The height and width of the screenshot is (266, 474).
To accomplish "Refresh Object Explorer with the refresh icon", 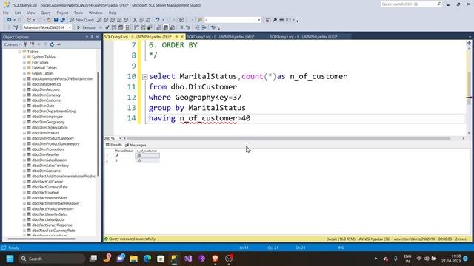I will click(x=52, y=44).
